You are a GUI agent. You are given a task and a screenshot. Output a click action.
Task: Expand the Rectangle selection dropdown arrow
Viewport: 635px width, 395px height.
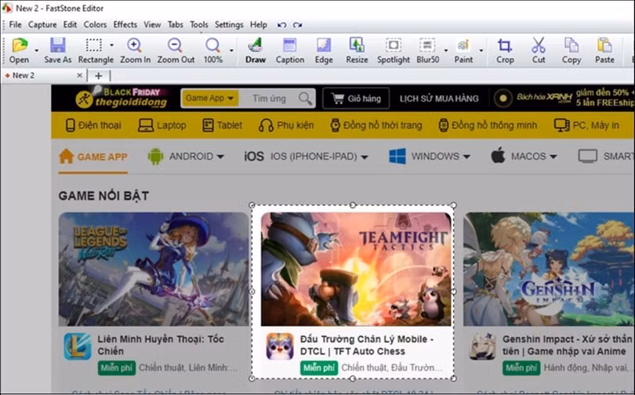(111, 45)
